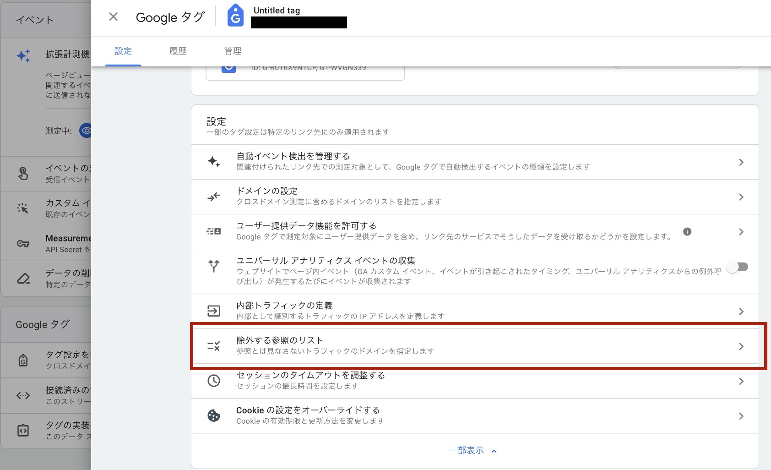Viewport: 771px width, 470px height.
Task: Click the データの削除 eraser icon in background
Action: tap(23, 278)
